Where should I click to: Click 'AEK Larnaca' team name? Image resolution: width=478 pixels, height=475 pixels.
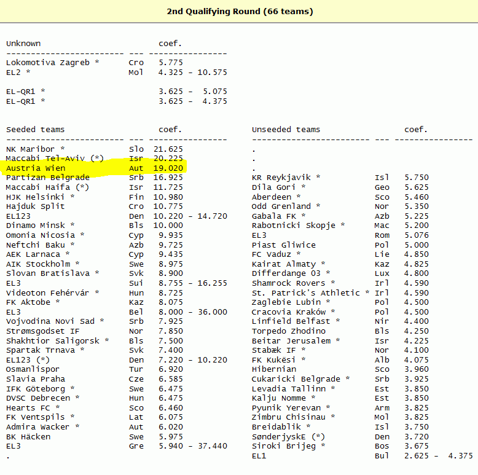pyautogui.click(x=33, y=254)
